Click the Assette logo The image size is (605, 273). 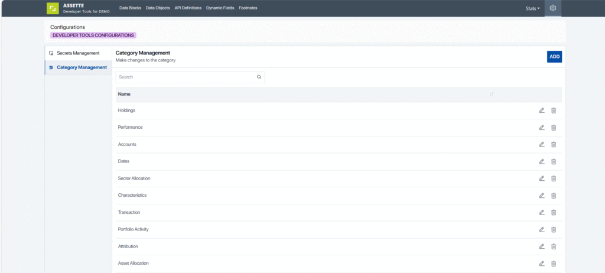point(53,8)
